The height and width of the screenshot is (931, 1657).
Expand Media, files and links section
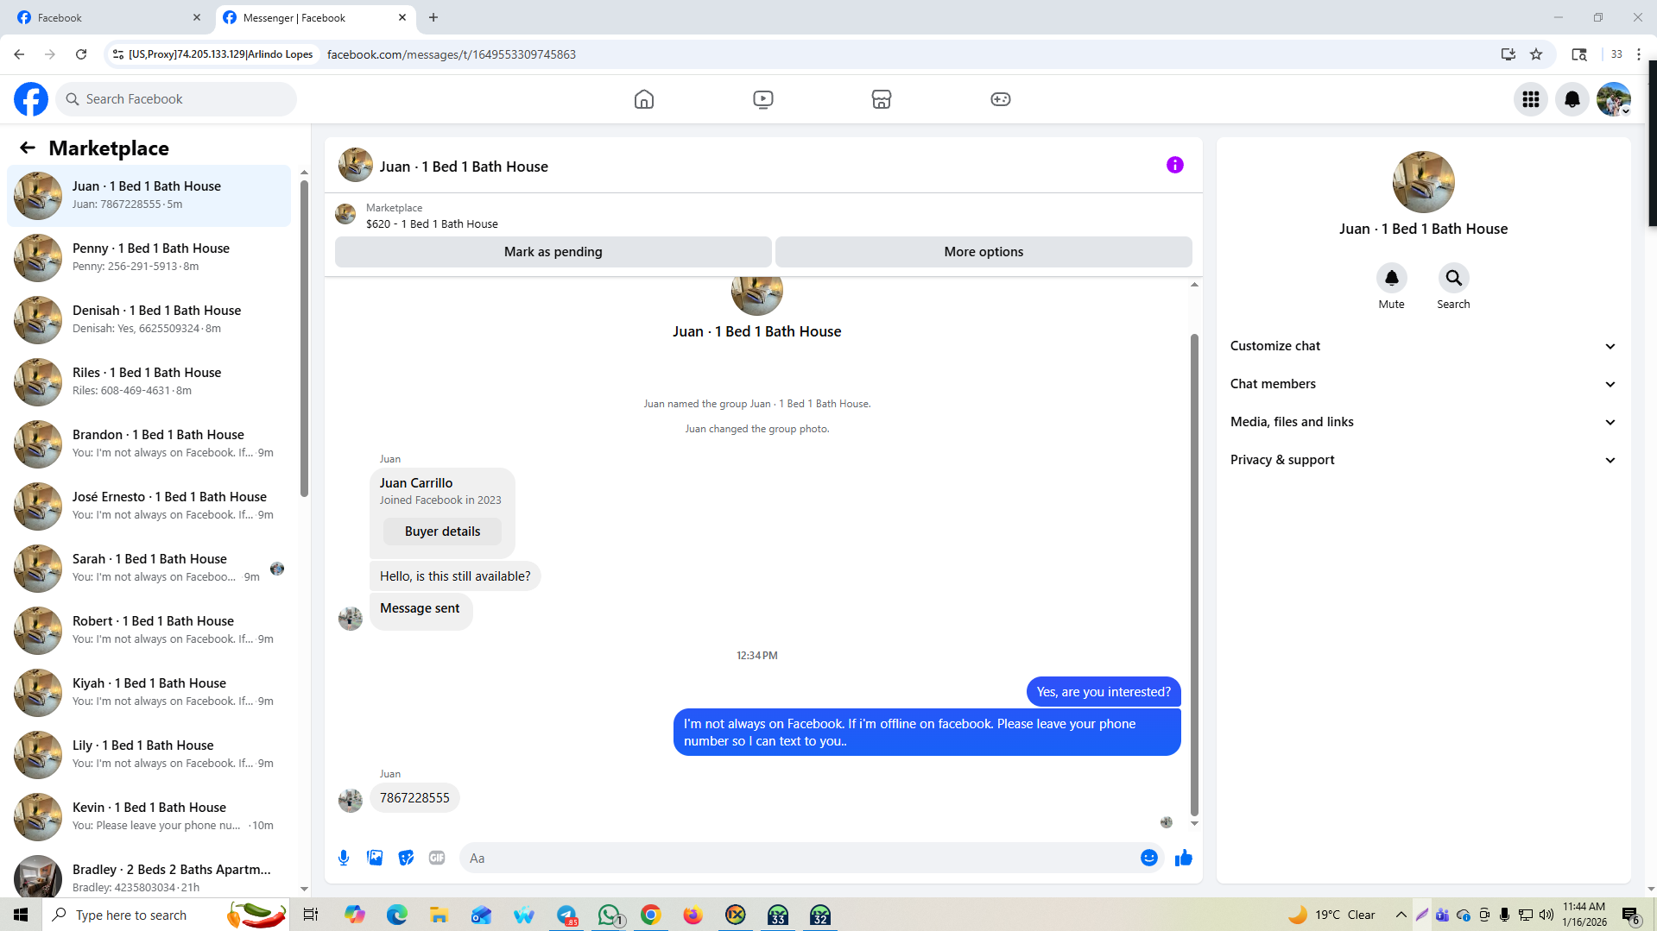point(1423,422)
